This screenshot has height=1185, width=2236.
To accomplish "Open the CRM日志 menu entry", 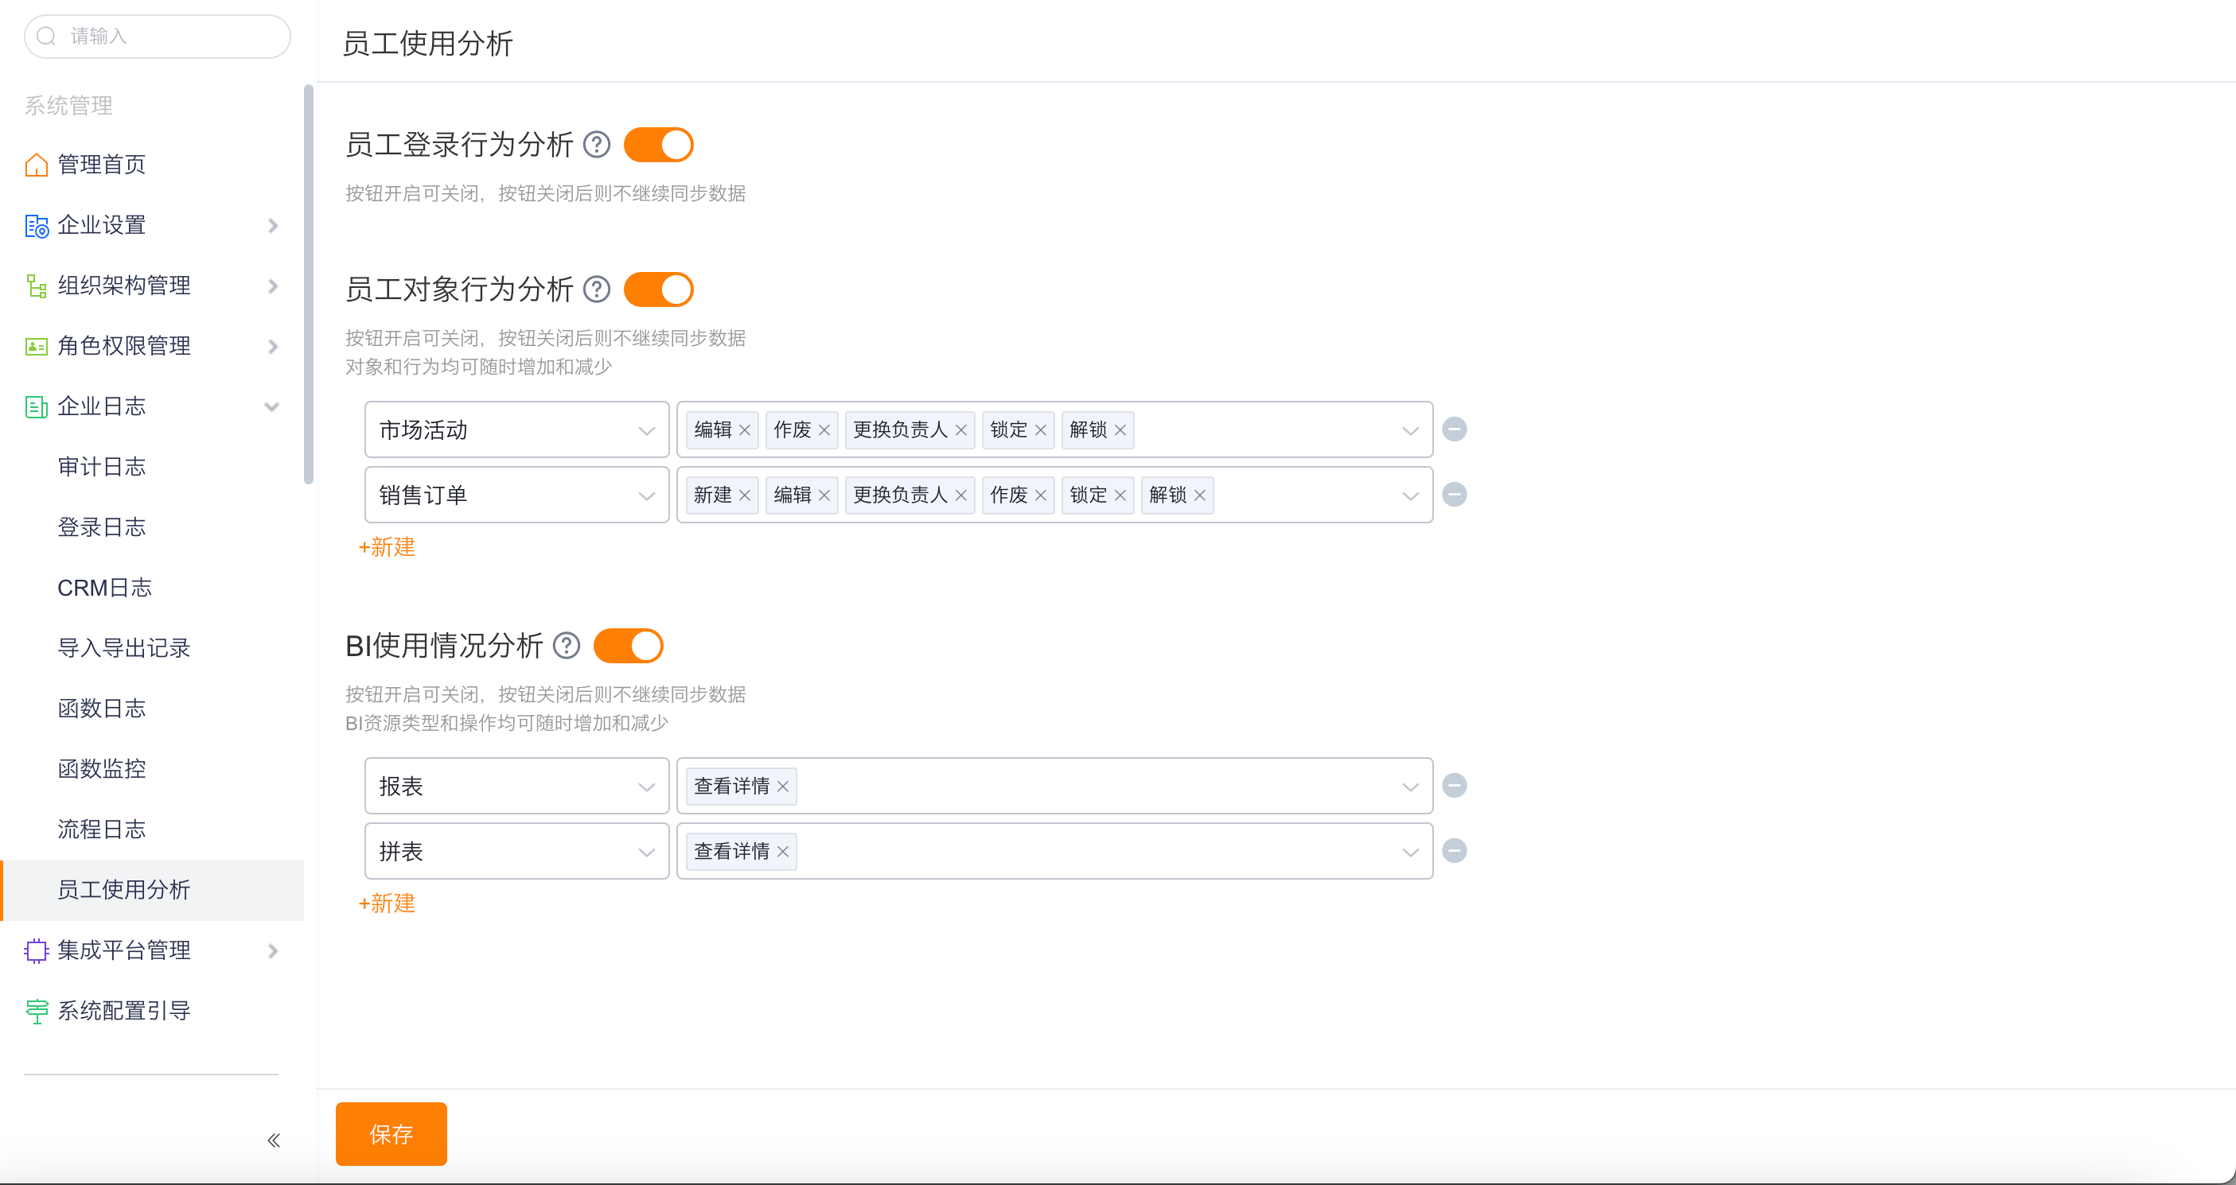I will [x=104, y=587].
